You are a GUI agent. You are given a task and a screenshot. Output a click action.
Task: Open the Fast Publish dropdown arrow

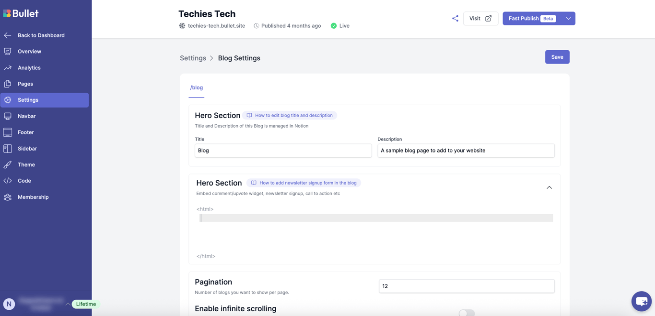tap(568, 19)
